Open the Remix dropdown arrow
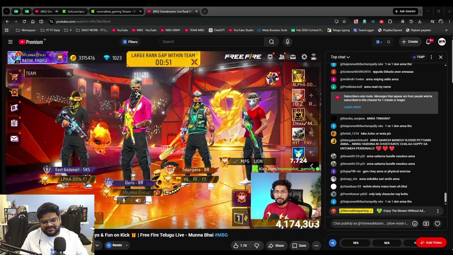Image resolution: width=453 pixels, height=255 pixels. 126,245
